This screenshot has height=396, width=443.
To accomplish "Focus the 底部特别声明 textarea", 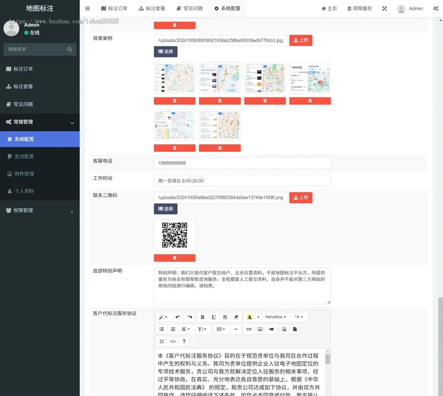I will coord(242,286).
